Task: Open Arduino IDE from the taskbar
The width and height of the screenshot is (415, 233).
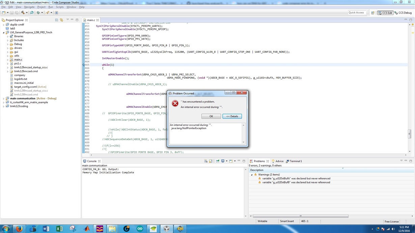Action: pos(140,229)
